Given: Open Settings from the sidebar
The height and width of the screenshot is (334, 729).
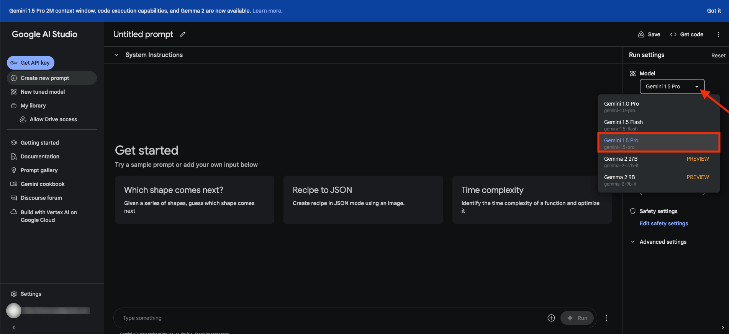Looking at the screenshot, I should click(x=31, y=294).
